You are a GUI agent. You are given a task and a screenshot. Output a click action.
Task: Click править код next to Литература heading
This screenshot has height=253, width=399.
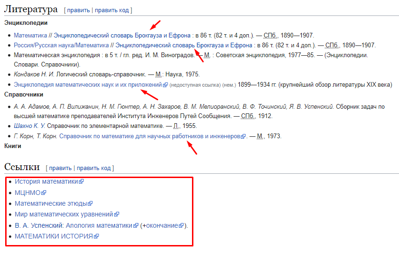click(x=112, y=10)
